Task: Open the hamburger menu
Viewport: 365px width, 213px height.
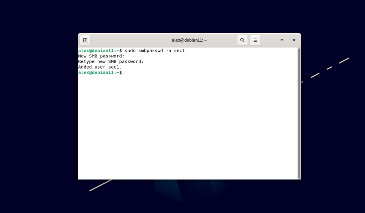Action: point(255,40)
